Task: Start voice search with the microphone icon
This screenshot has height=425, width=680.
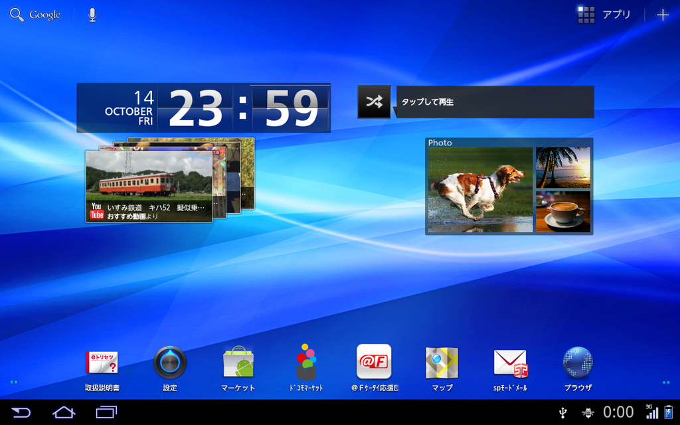Action: point(92,15)
